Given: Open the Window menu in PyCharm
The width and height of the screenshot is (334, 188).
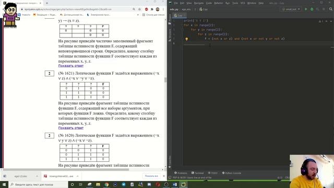Looking at the screenshot, I should coord(252,3).
